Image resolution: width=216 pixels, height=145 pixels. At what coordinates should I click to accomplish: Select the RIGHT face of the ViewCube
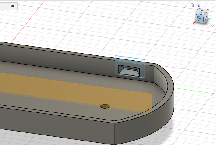tap(200, 18)
